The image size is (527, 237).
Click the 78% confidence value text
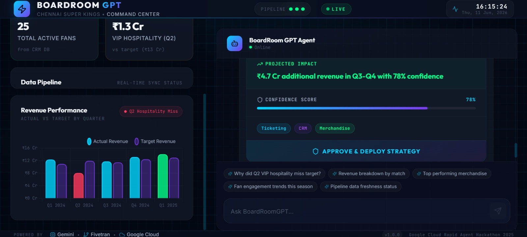coord(471,100)
